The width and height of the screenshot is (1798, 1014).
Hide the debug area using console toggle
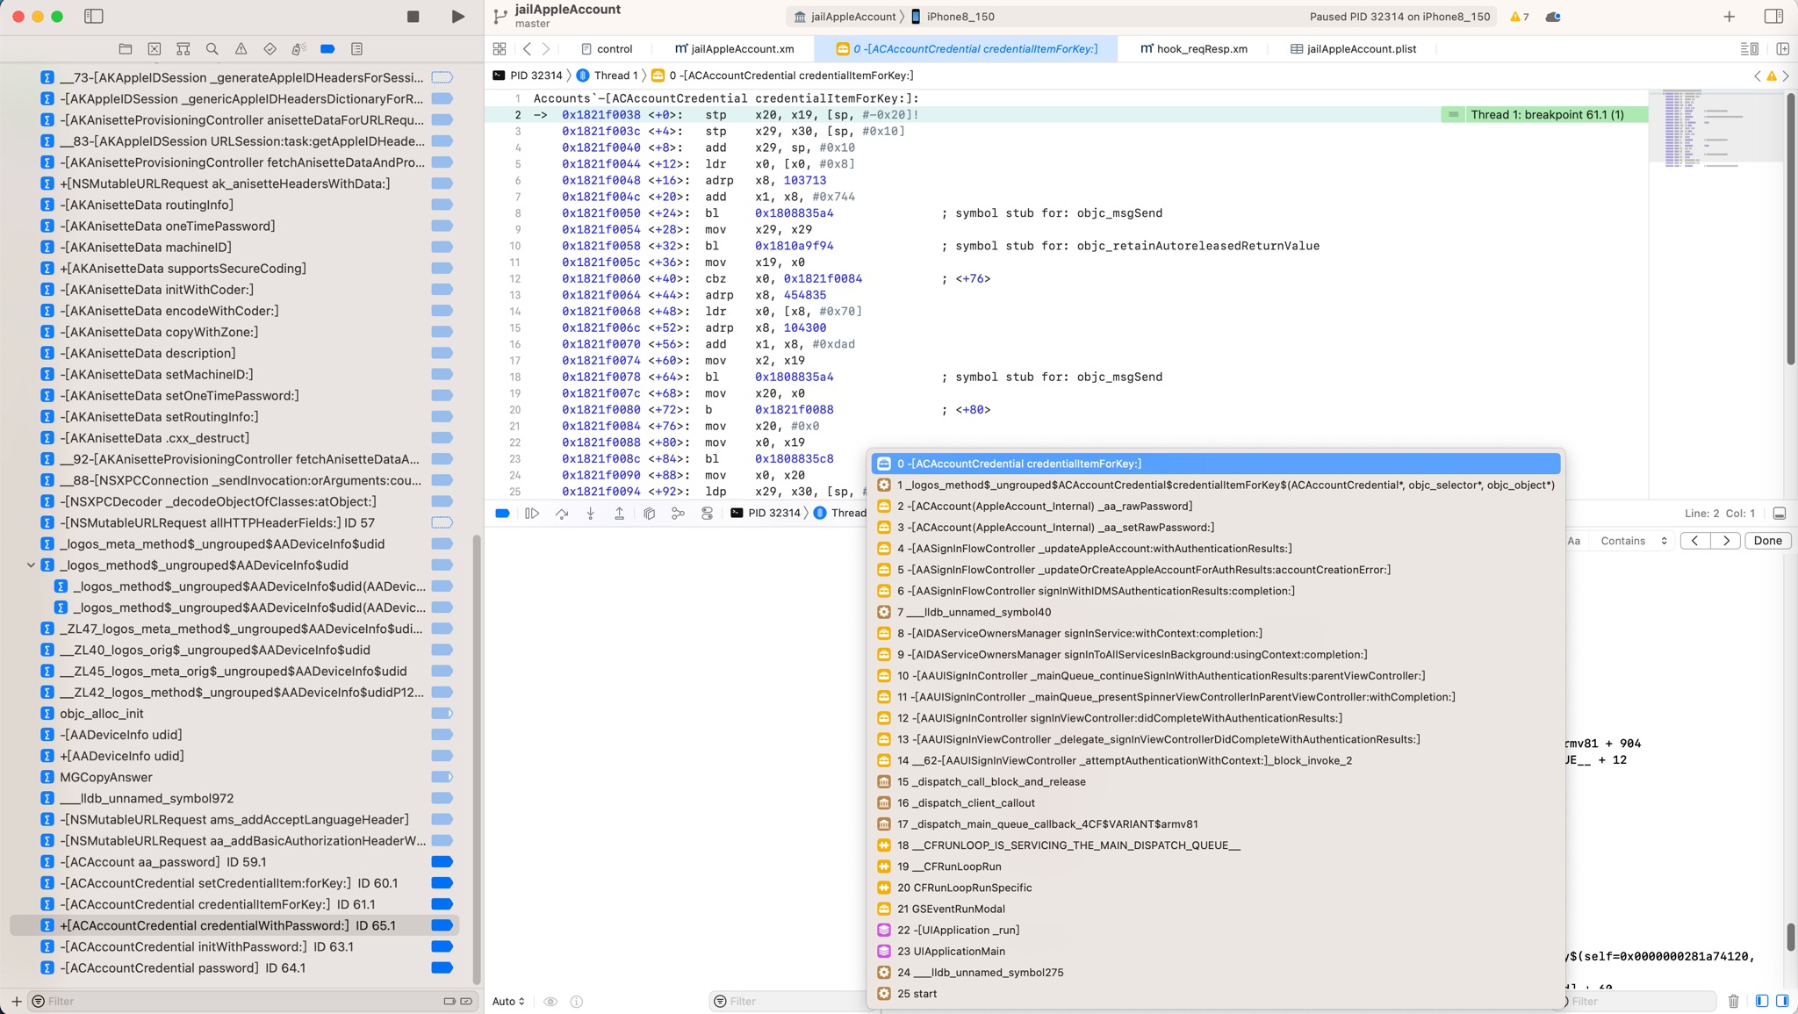coord(1780,514)
